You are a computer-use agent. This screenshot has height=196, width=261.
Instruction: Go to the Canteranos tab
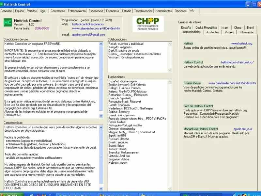click(x=58, y=11)
